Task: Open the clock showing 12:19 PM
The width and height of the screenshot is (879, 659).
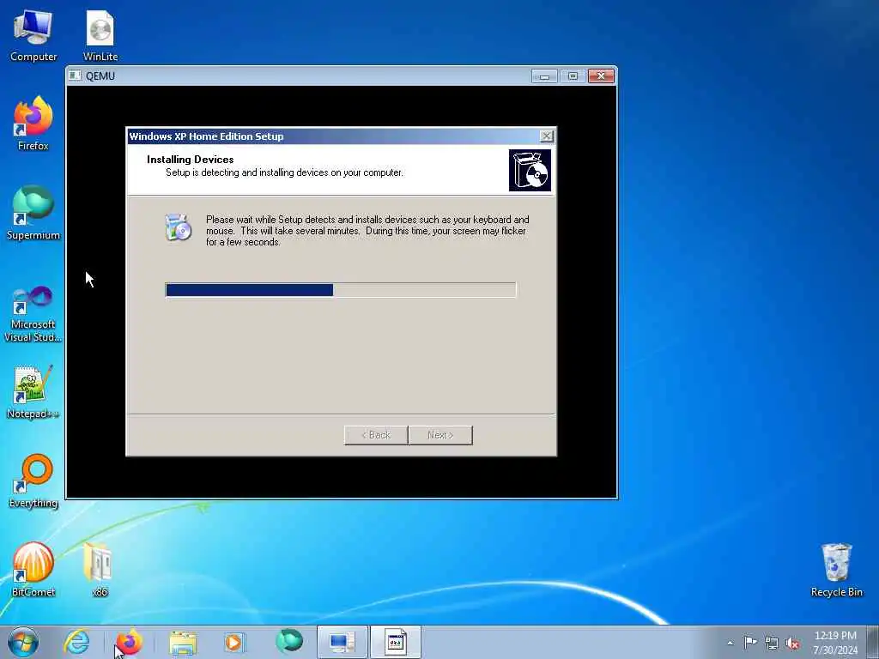Action: tap(835, 642)
